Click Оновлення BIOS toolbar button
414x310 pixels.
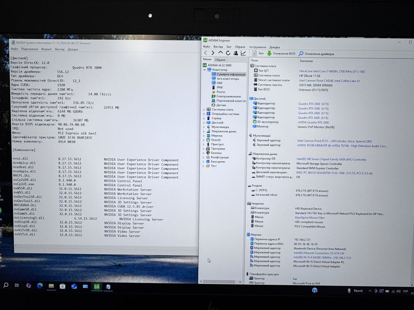(x=281, y=53)
